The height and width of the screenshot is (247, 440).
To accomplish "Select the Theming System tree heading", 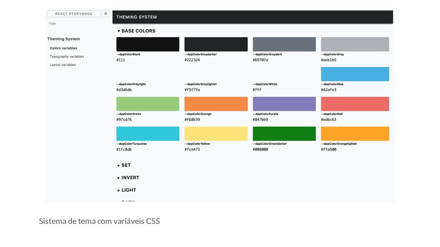I will 64,39.
